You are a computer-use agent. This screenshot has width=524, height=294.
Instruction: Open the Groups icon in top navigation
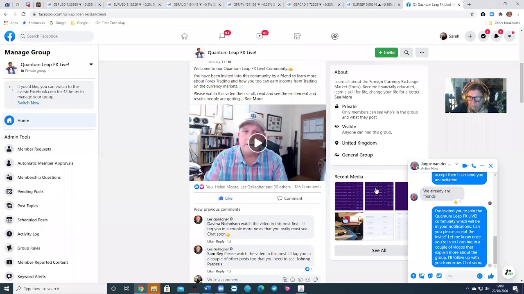(335, 36)
